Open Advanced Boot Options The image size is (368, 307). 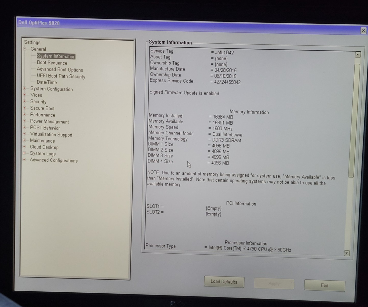pos(60,70)
